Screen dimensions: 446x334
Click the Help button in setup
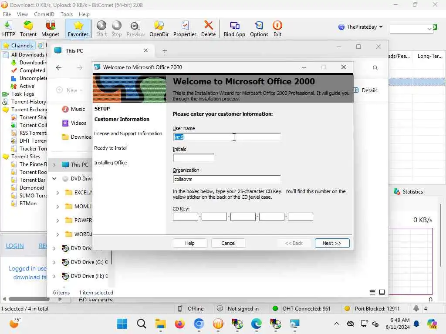click(x=190, y=243)
